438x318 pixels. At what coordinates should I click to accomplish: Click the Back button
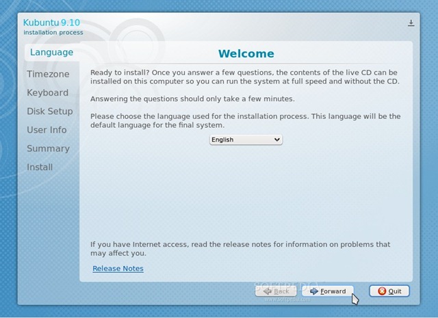click(276, 291)
